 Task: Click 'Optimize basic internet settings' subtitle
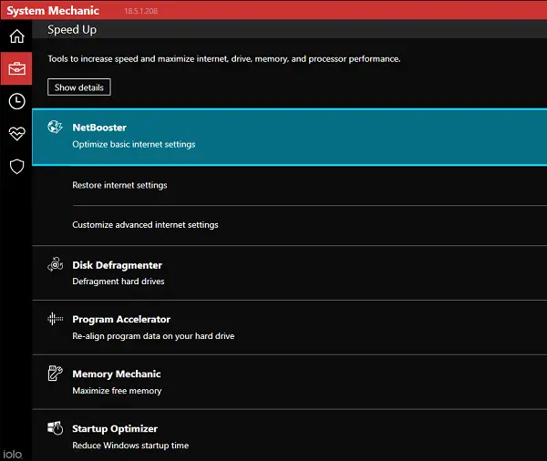click(134, 144)
